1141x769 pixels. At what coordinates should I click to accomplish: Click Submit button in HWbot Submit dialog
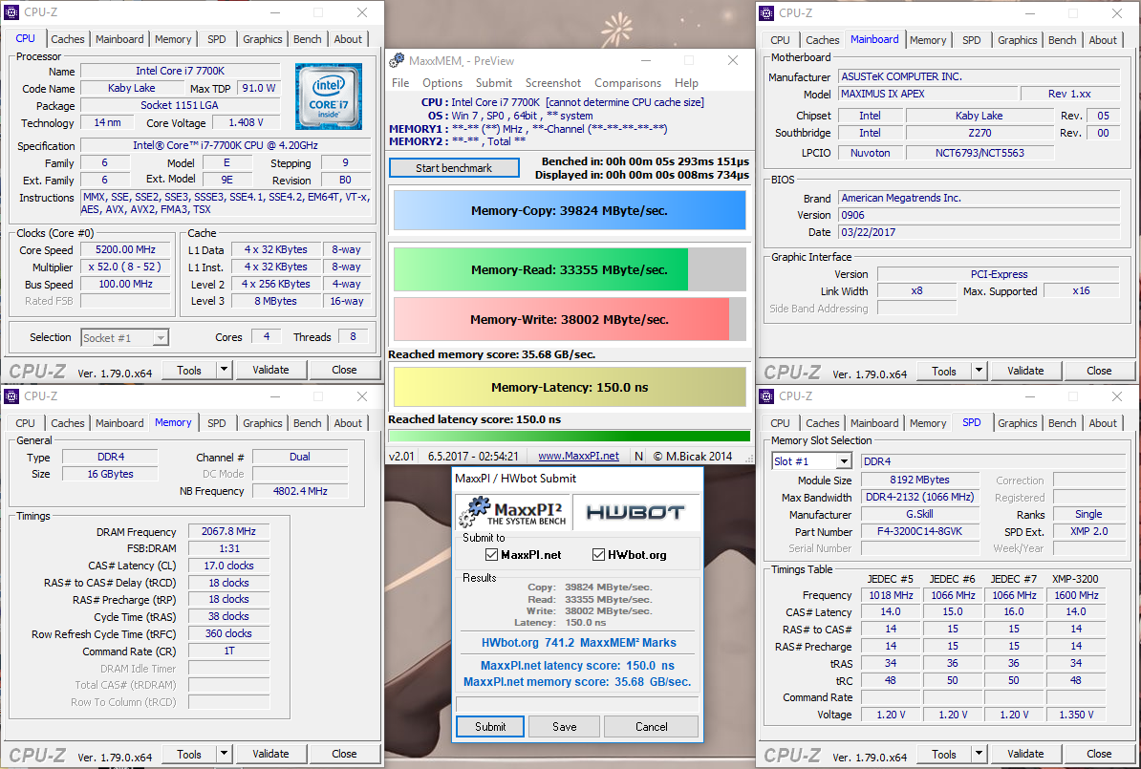coord(490,726)
